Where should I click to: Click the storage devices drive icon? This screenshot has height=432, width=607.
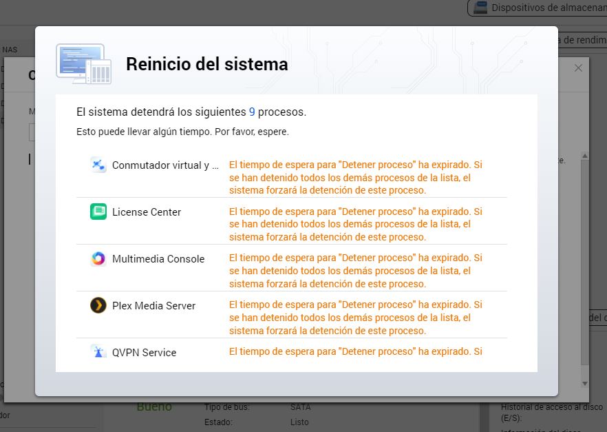(480, 8)
